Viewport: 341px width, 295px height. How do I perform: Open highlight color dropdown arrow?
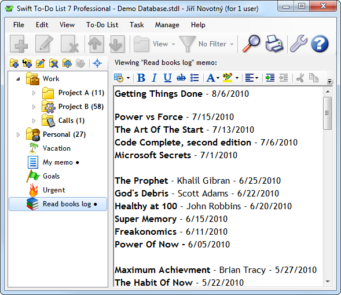pos(237,78)
